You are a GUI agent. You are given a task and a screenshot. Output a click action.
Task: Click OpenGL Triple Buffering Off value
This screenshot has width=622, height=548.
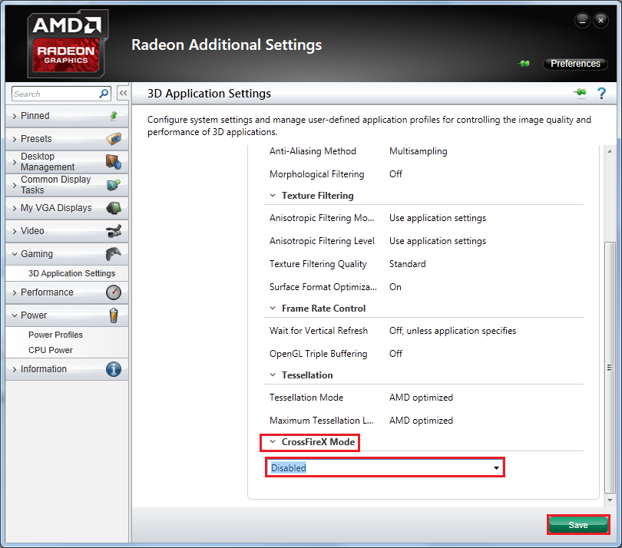click(395, 353)
